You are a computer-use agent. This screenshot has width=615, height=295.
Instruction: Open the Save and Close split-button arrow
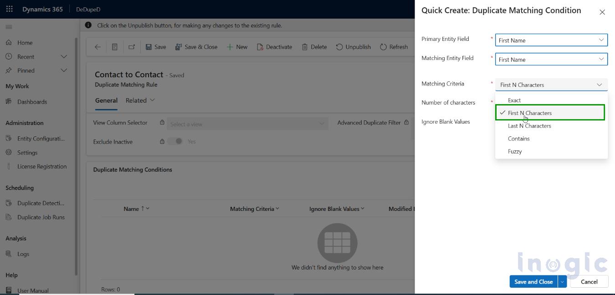click(x=562, y=281)
